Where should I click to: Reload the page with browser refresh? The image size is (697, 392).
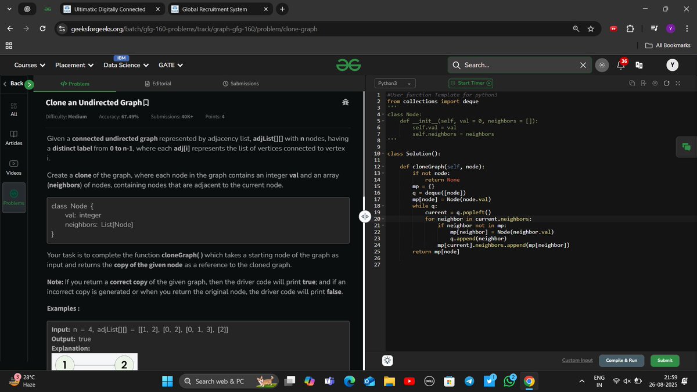coord(42,28)
